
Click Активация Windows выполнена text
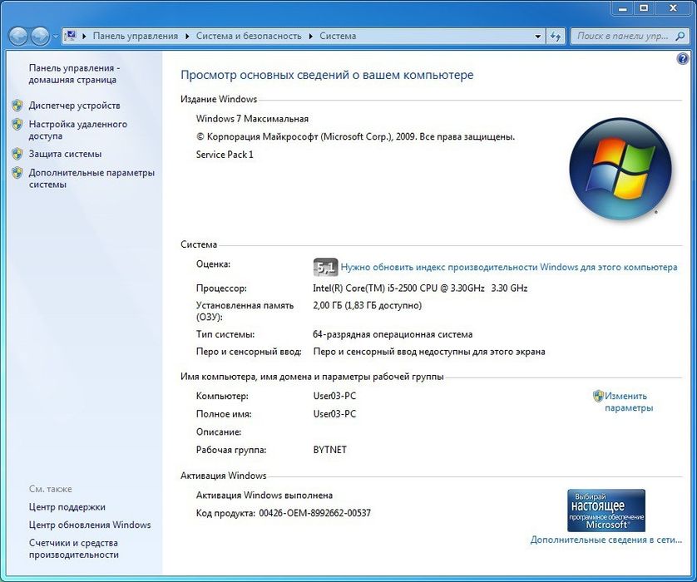coord(264,496)
